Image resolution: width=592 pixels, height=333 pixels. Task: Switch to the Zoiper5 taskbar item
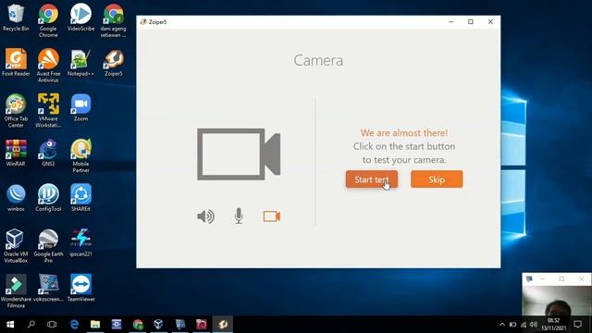point(223,325)
